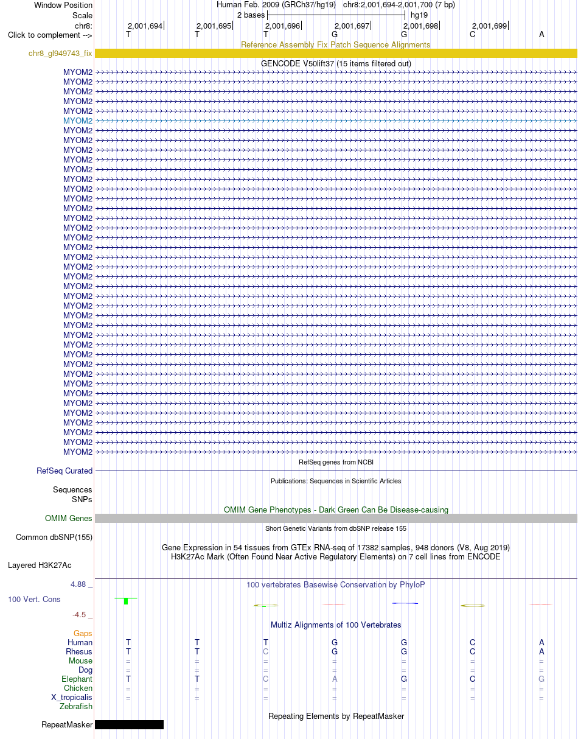Click the '2 bases' scale bar label

251,15
